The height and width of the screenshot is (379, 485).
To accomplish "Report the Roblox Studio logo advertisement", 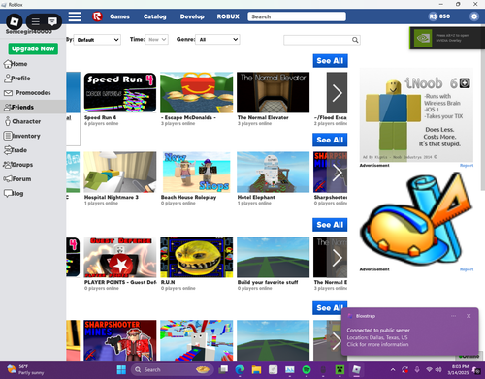I will [x=467, y=269].
